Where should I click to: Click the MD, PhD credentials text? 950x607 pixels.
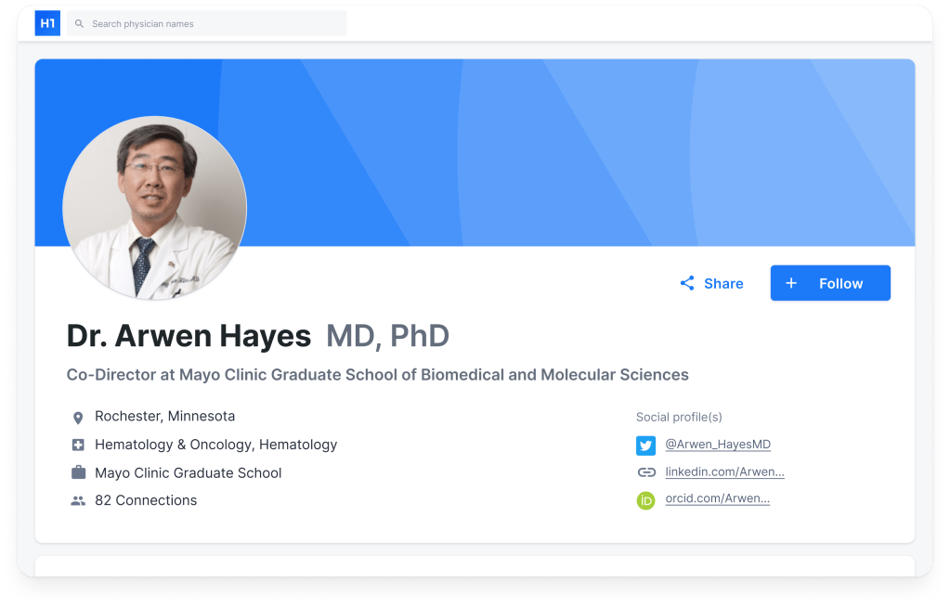388,336
